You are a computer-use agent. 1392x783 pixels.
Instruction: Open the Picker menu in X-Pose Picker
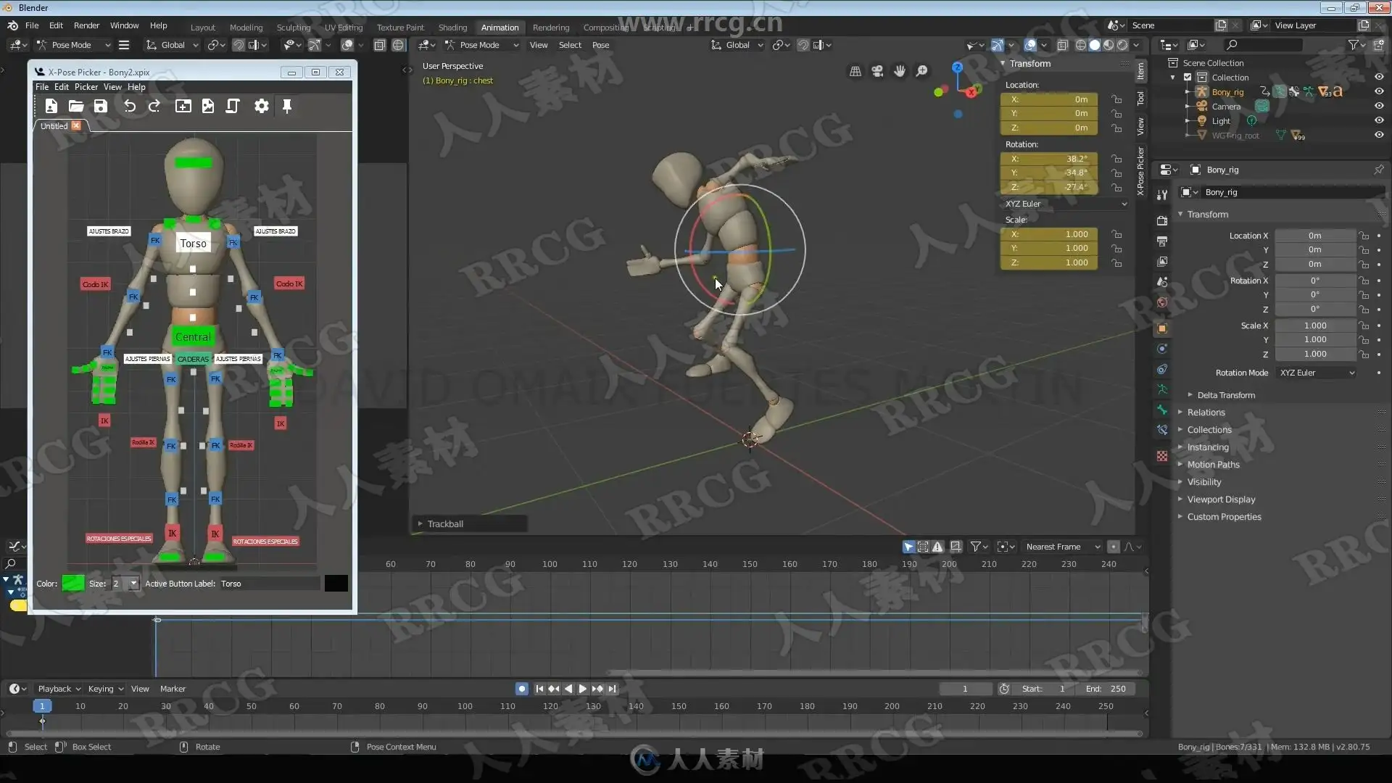pyautogui.click(x=86, y=87)
